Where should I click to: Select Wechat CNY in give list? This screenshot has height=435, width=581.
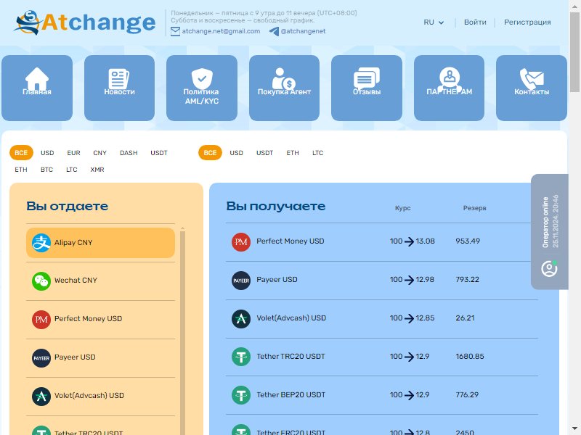click(100, 281)
